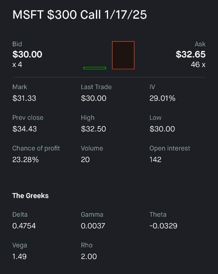218x274 pixels.
Task: Select the Delta value 0.4754
Action: coord(24,226)
